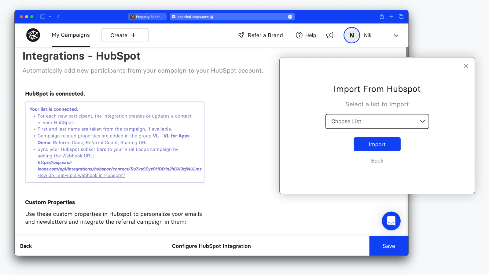This screenshot has height=275, width=489.
Task: Toggle the Safari sidebar icon
Action: click(42, 16)
